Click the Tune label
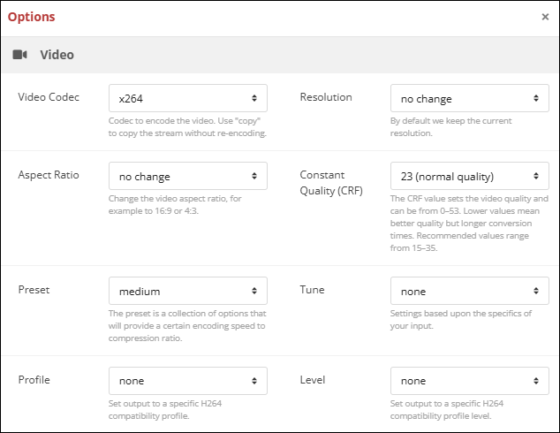This screenshot has height=433, width=560. click(312, 290)
